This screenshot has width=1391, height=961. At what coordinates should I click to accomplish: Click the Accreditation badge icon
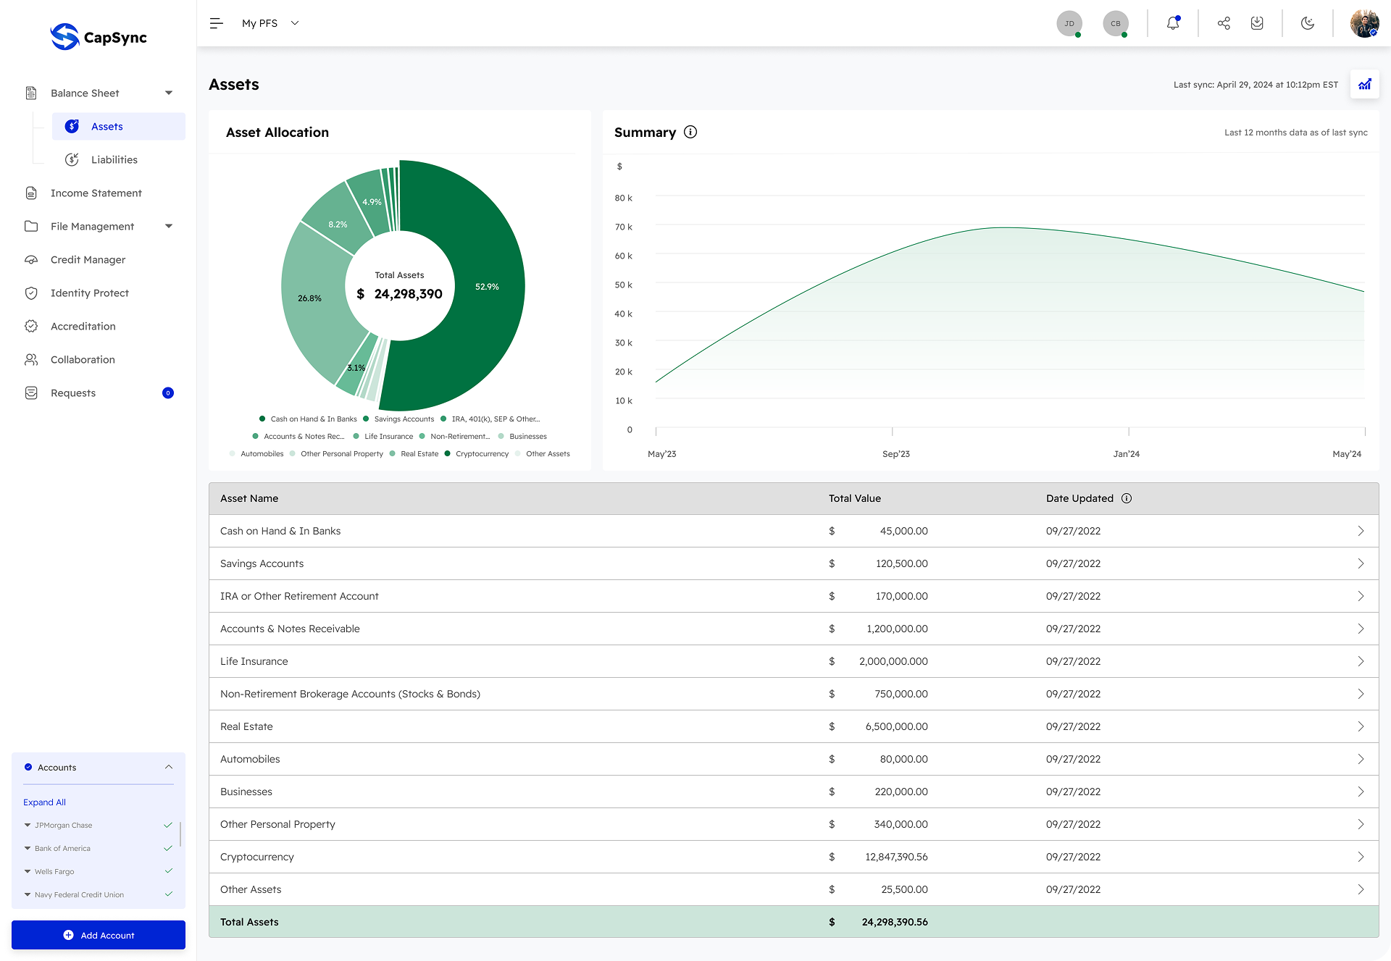coord(31,326)
